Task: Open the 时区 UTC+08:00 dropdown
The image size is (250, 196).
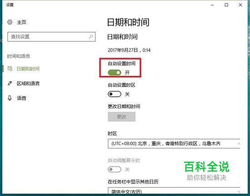Action: tap(174, 144)
